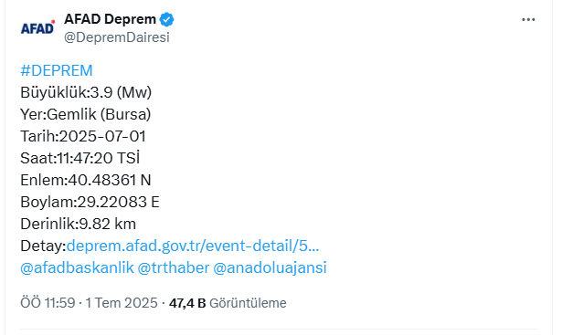Screen dimensions: 562x335
Task: Click the 1 Tem 2025 date
Action: pyautogui.click(x=122, y=303)
